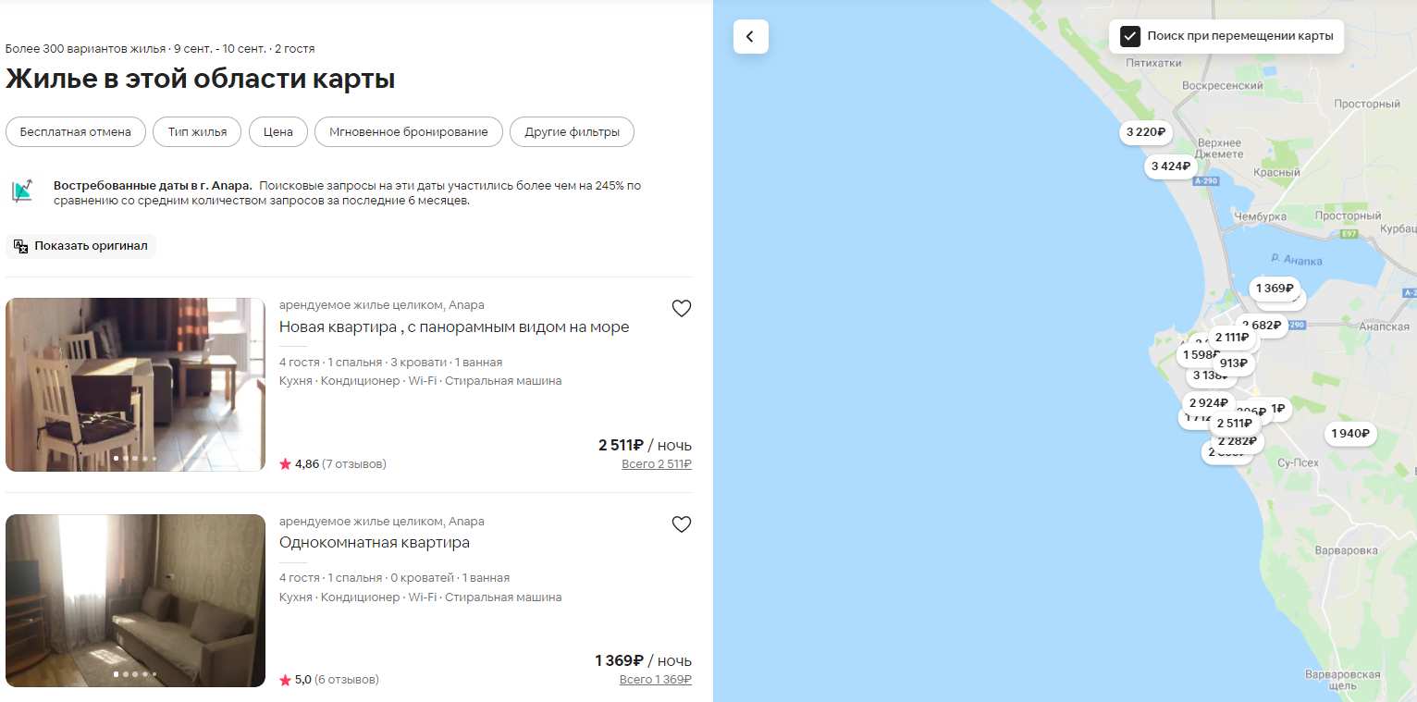Click the red star rating 4,86
This screenshot has width=1417, height=702.
tap(285, 464)
